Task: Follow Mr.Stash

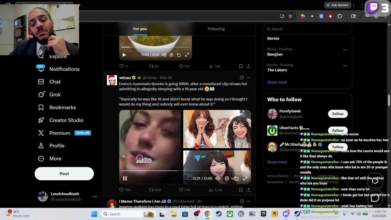Action: pos(338,147)
